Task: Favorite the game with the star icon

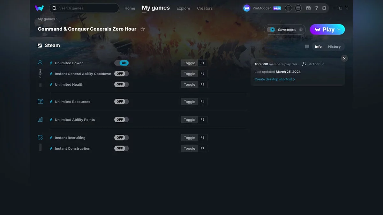Action: pos(143,29)
